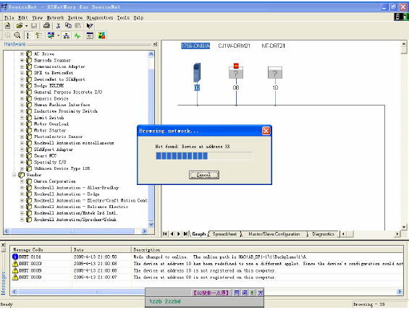The image size is (409, 310).
Task: Select the 1756-DNB/A module icon at node 00
Action: click(197, 72)
